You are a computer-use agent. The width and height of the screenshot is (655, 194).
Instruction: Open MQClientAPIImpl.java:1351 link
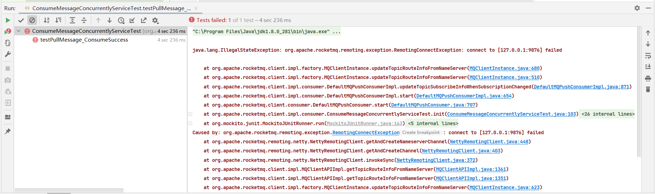click(x=471, y=178)
